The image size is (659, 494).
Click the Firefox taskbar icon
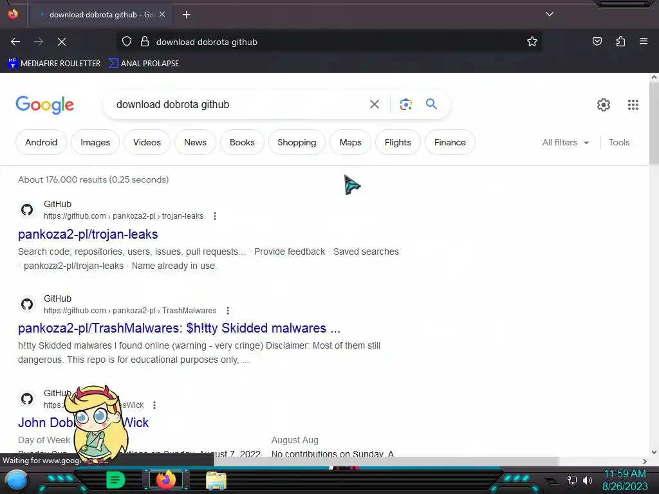tap(166, 480)
